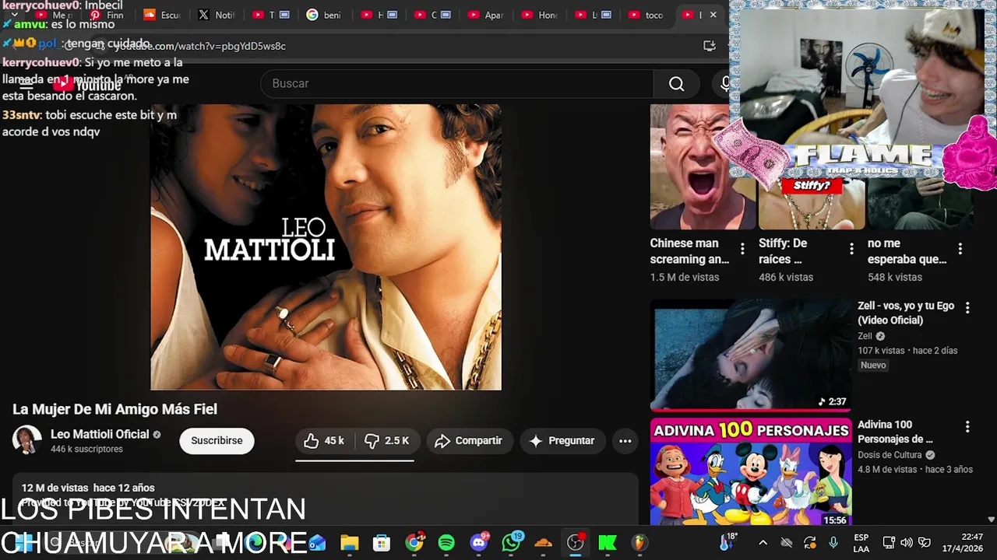Viewport: 997px width, 560px height.
Task: Click the YouTube search magnifier button
Action: (677, 83)
